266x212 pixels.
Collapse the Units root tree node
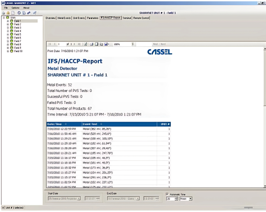(4, 18)
